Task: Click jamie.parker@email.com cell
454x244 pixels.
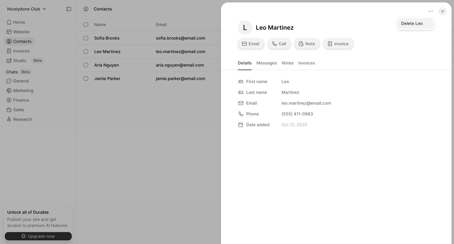Action: [180, 79]
